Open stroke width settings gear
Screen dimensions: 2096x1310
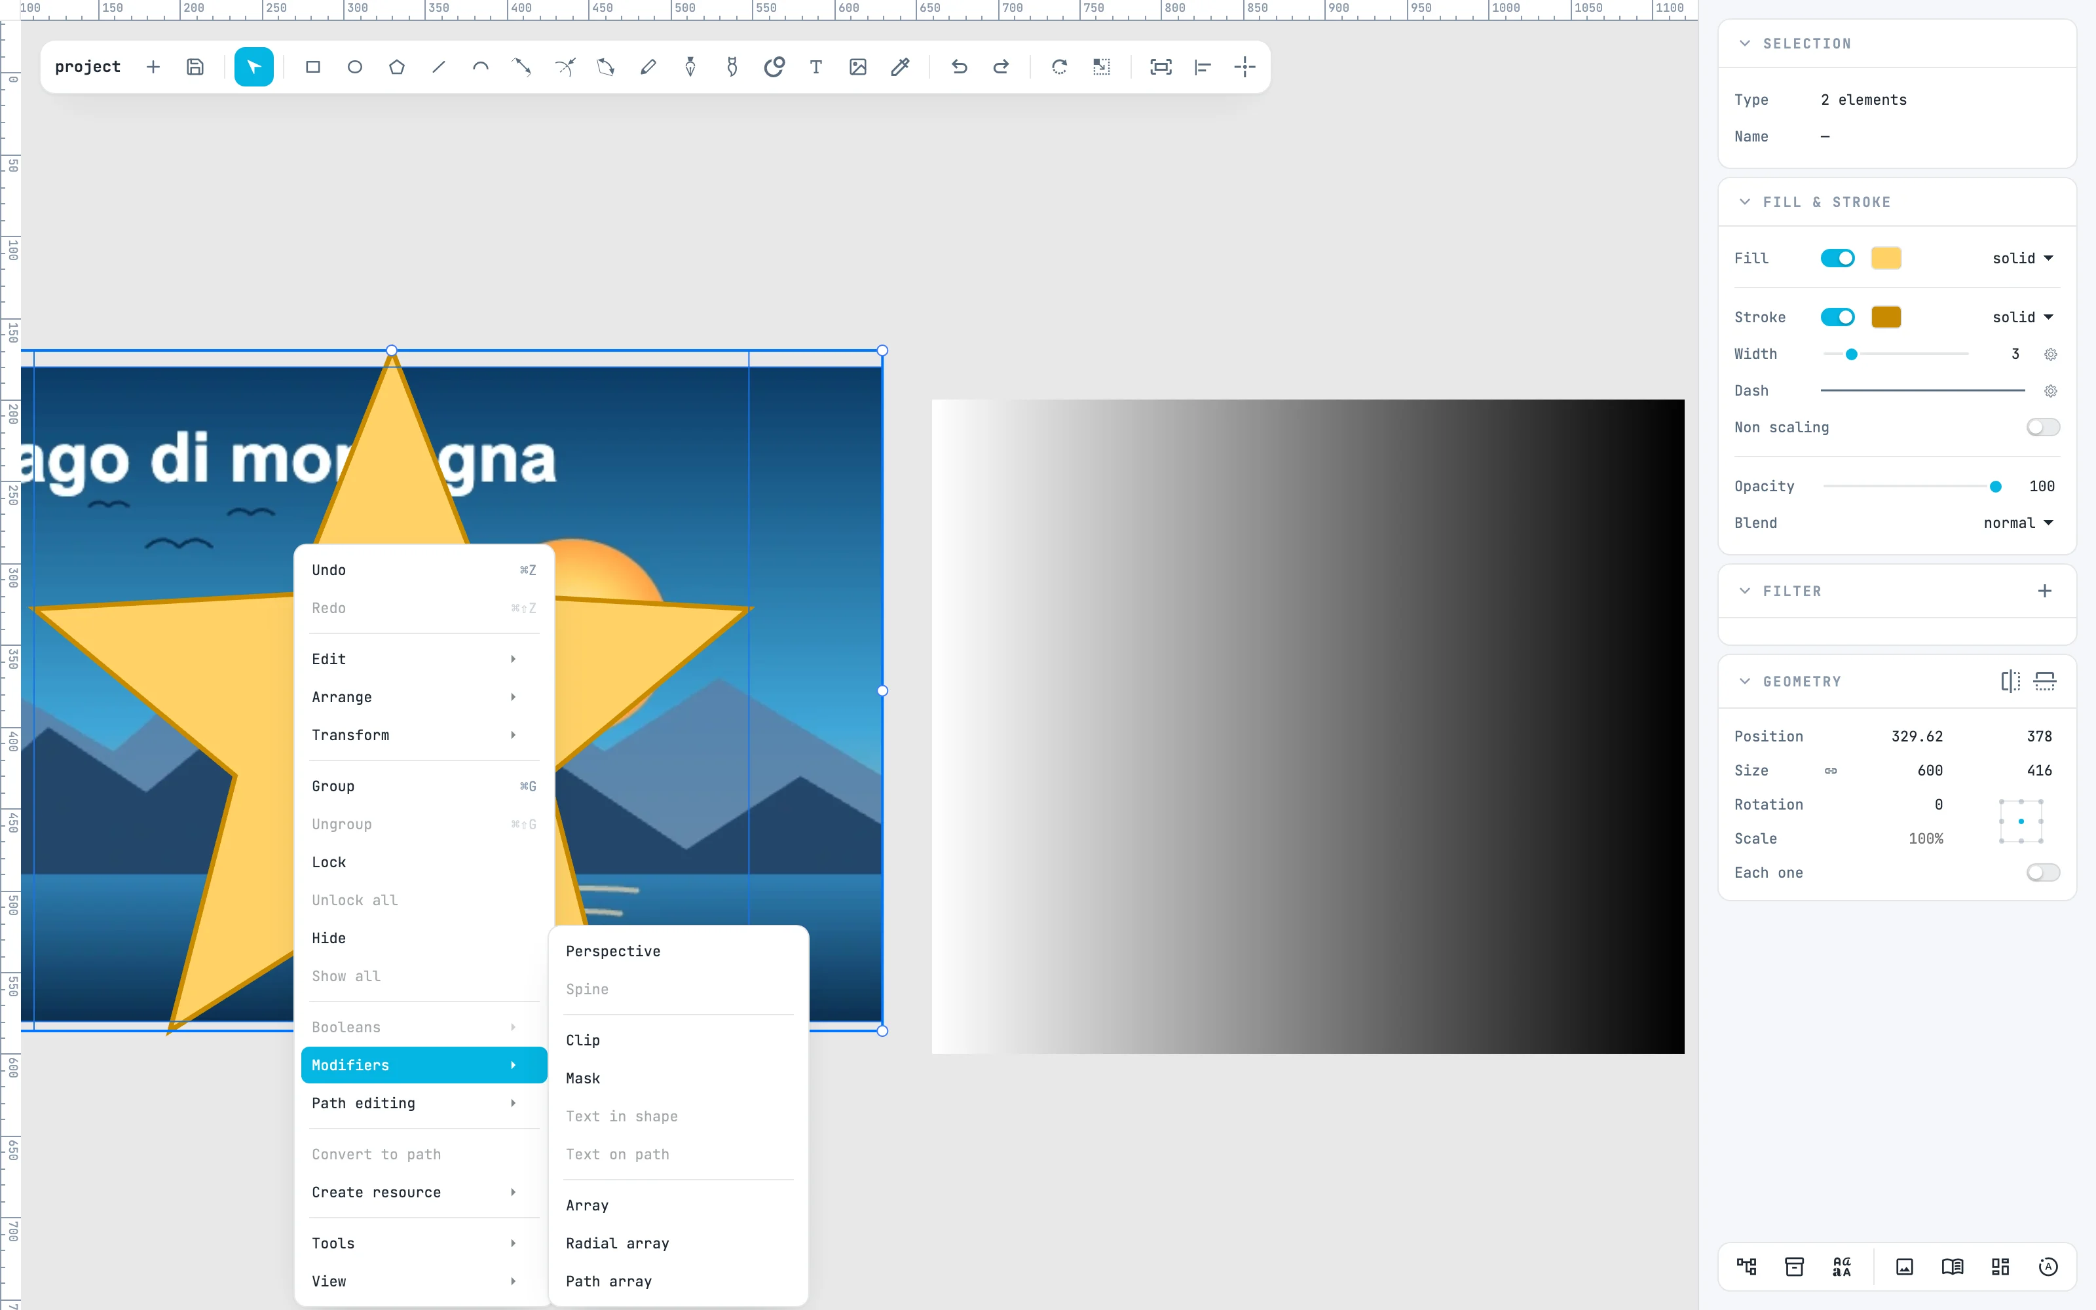point(2051,354)
